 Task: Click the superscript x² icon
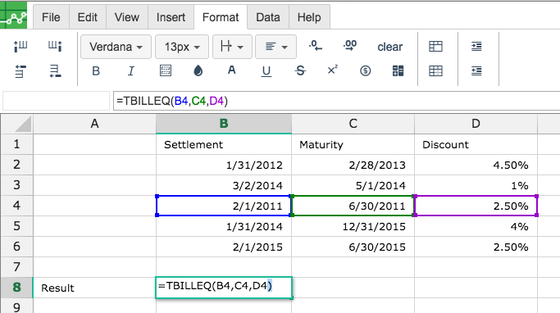(x=333, y=70)
